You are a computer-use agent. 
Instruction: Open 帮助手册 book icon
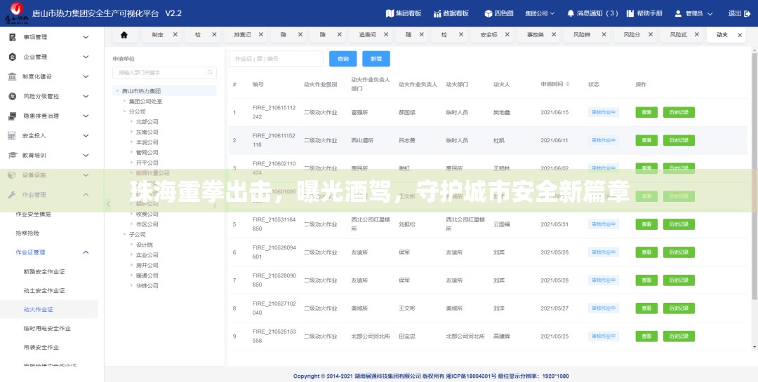(630, 13)
